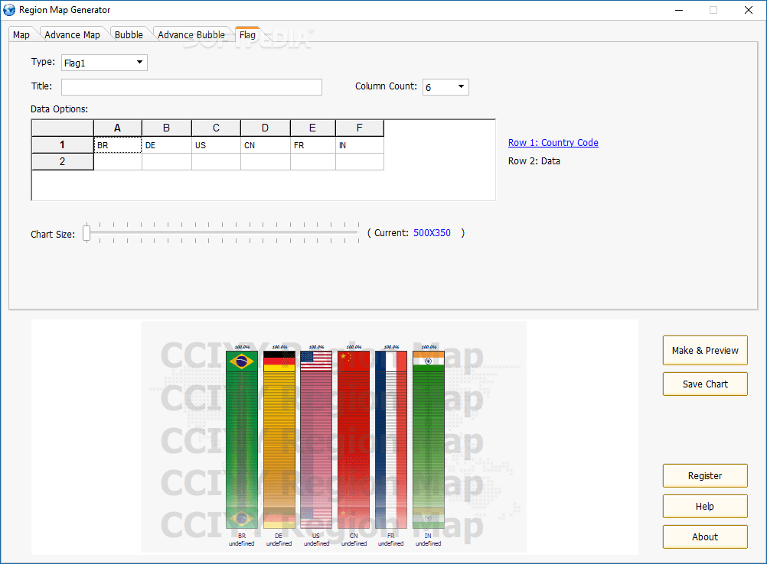Select row header 2

click(x=63, y=161)
